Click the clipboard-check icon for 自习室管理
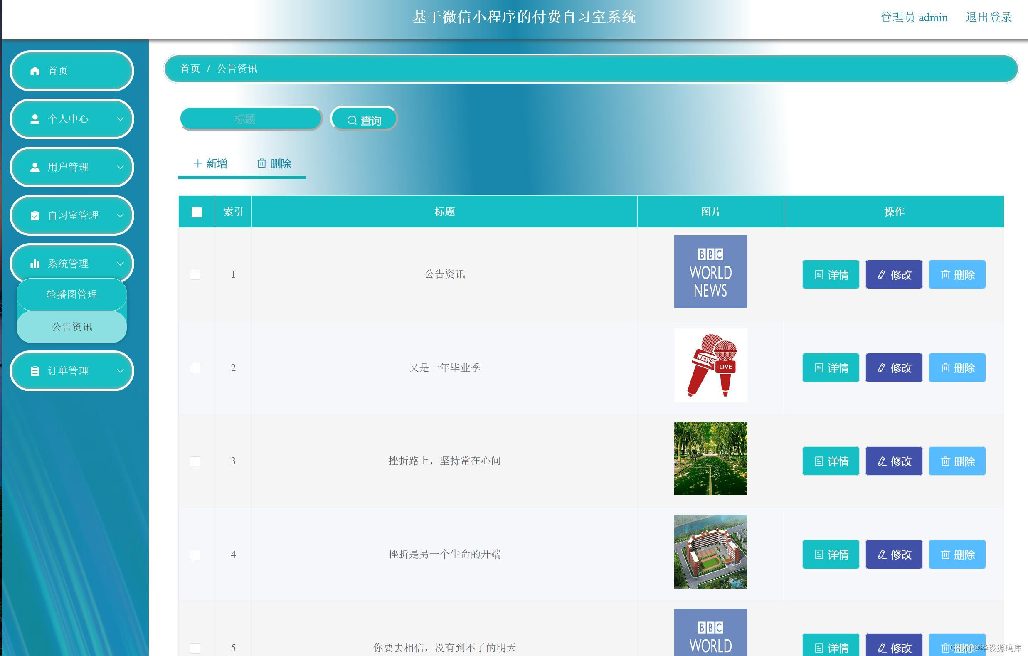This screenshot has width=1028, height=656. click(x=35, y=215)
